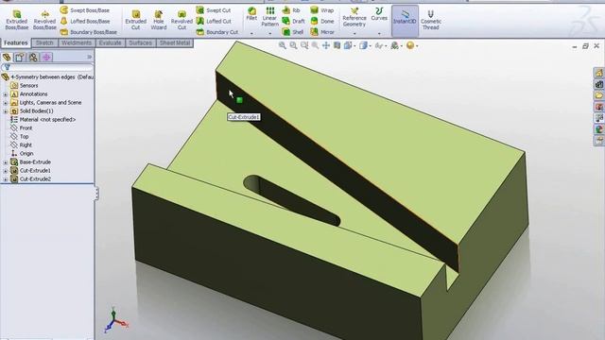
Task: Click Zoom to Area icon
Action: [293, 45]
